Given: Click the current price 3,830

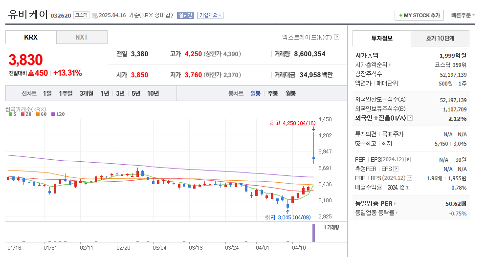Looking at the screenshot, I should (26, 60).
